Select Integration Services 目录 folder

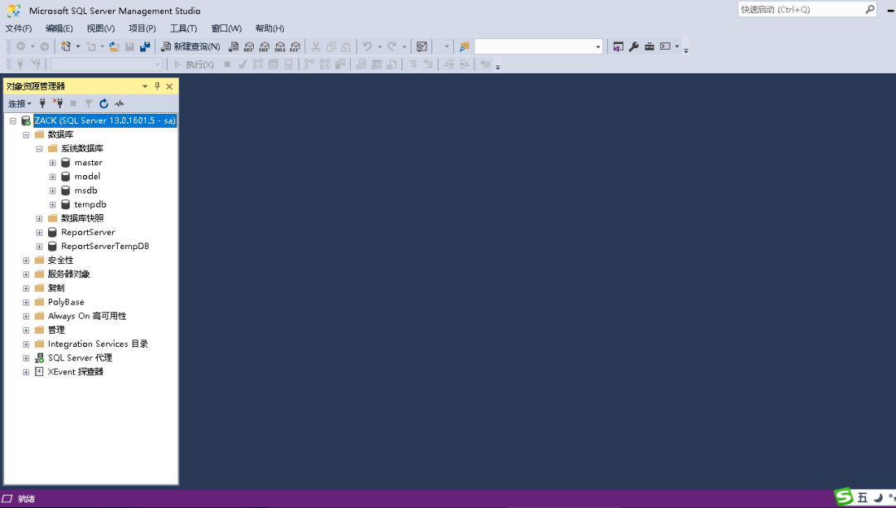tap(98, 344)
